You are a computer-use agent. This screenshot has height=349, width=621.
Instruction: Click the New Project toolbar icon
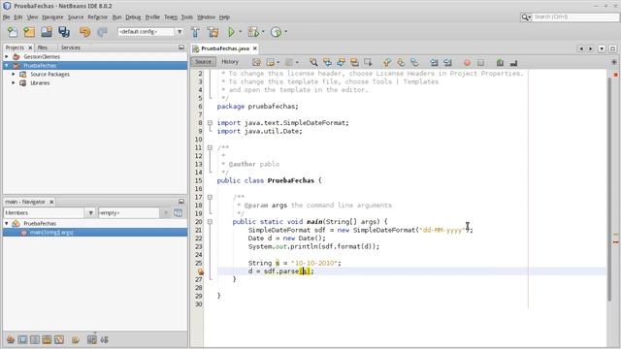[x=29, y=32]
